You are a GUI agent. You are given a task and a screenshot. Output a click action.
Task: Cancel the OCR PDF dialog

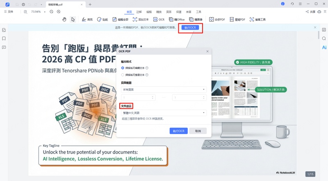click(198, 131)
